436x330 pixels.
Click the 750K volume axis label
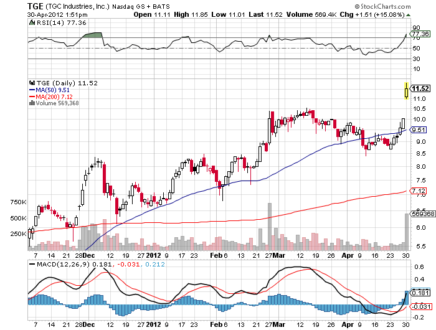(x=18, y=202)
